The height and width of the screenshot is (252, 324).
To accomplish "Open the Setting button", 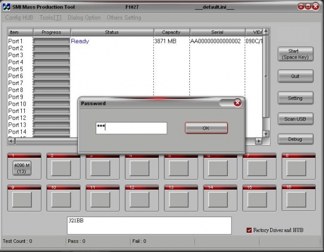I will click(296, 98).
